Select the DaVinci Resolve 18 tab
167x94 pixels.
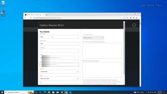[x=34, y=15]
